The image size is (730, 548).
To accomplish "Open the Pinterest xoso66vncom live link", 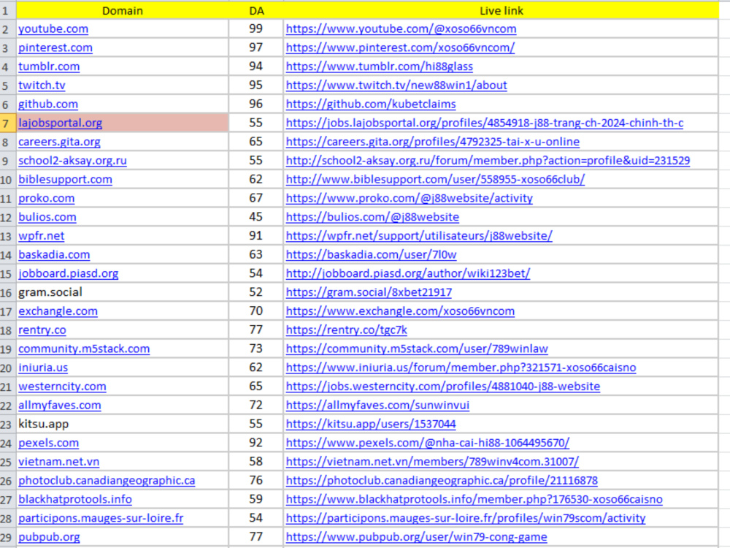I will click(400, 47).
